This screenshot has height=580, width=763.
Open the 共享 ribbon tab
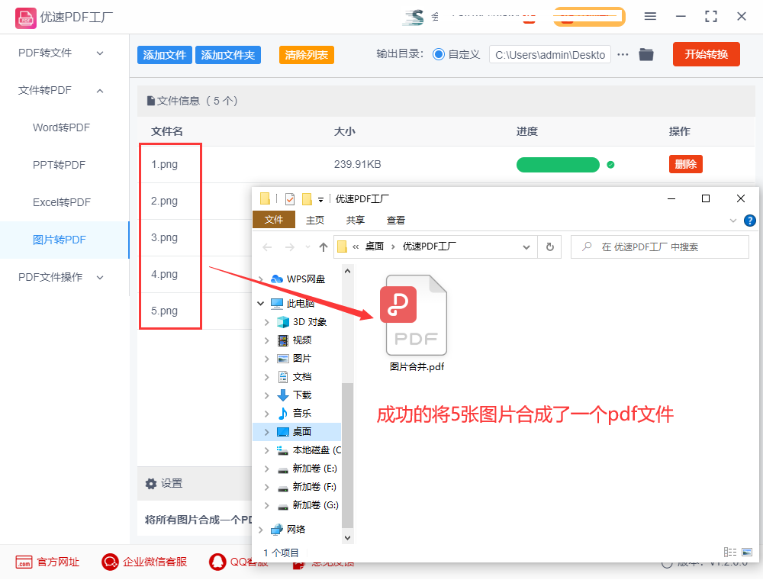356,221
